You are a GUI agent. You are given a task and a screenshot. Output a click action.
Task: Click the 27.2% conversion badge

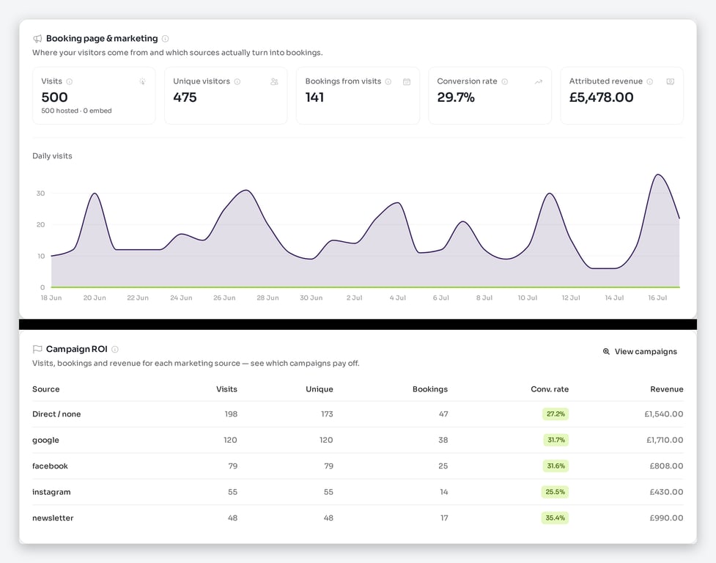point(556,414)
